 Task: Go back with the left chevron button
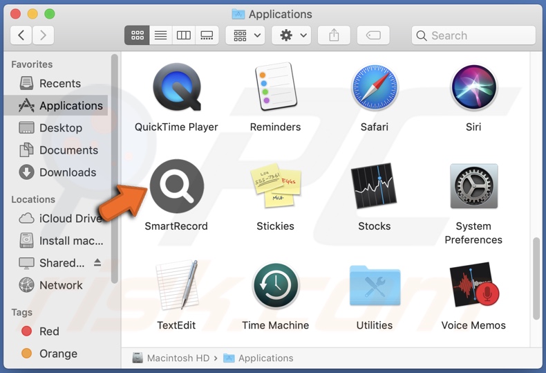point(21,35)
